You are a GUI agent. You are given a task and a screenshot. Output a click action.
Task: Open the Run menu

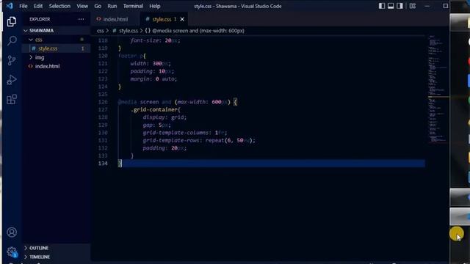pyautogui.click(x=112, y=6)
